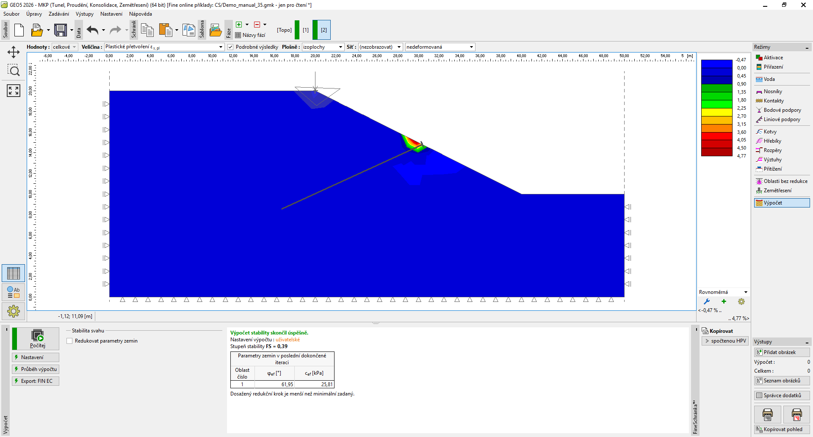Screen dimensions: 813x437
Task: Click the print icon in Výstupy panel
Action: pos(767,415)
